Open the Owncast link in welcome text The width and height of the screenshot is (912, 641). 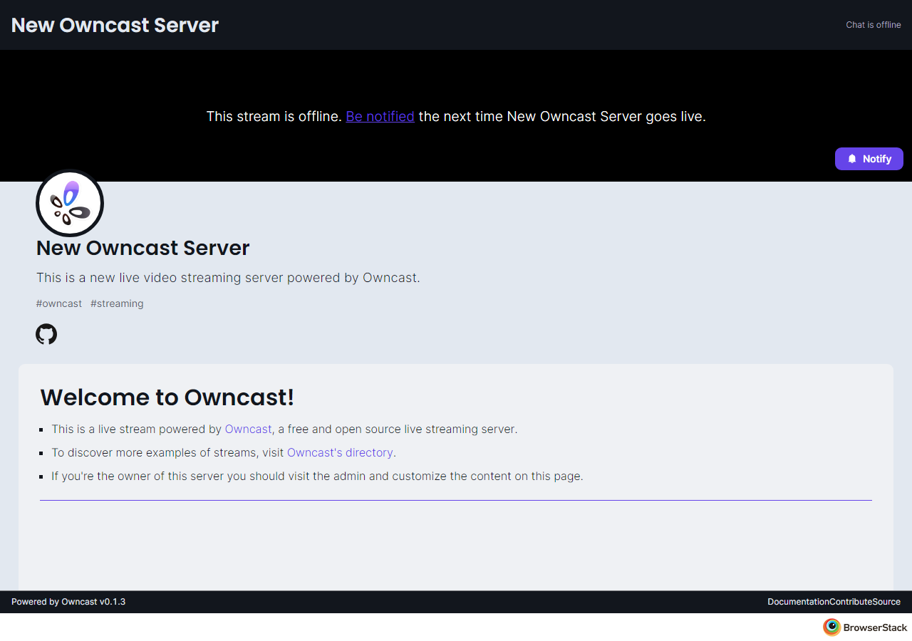point(248,429)
